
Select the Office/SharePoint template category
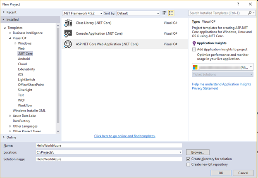click(31, 85)
